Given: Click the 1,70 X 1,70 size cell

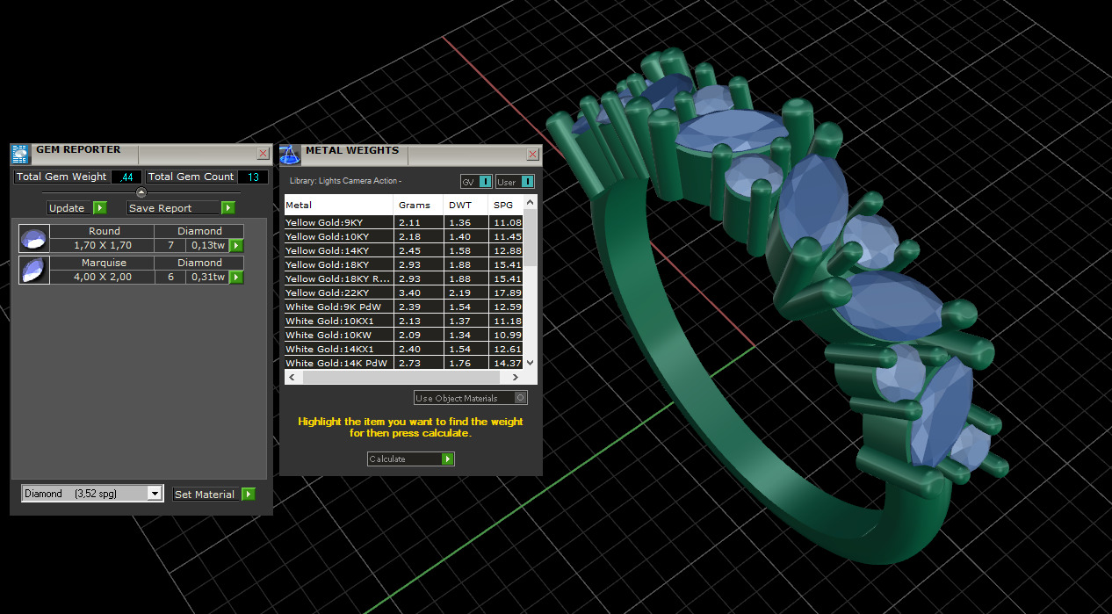Looking at the screenshot, I should [x=103, y=246].
